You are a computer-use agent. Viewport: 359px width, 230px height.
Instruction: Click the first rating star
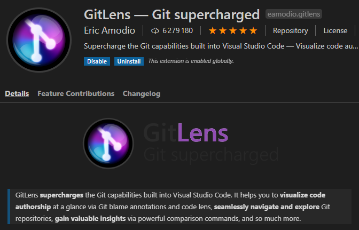(x=213, y=30)
